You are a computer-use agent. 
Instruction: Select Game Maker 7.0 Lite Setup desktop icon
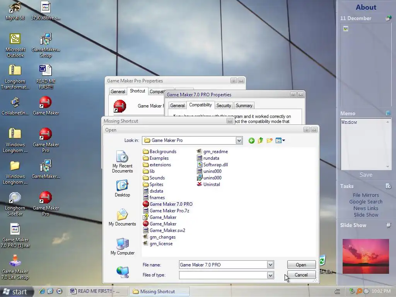click(15, 268)
